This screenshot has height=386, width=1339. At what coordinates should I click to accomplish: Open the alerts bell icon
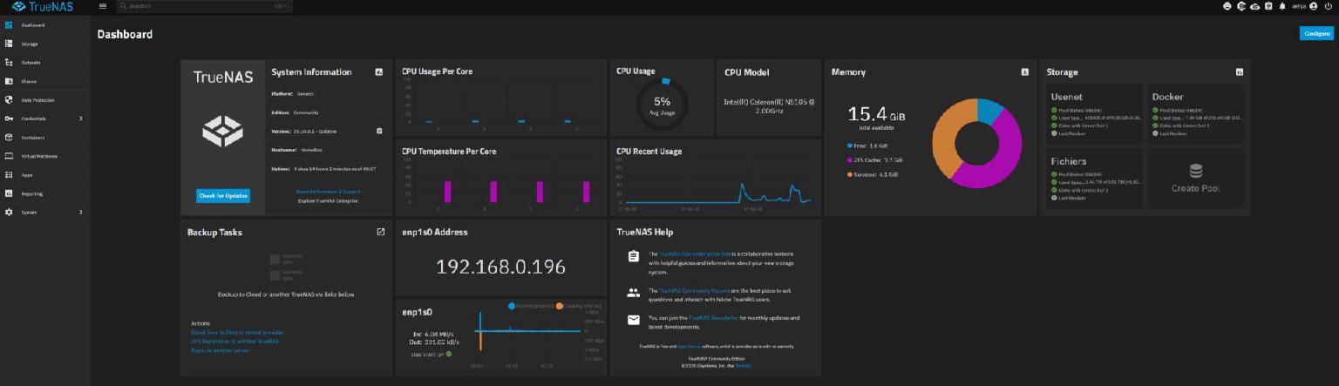(1282, 6)
